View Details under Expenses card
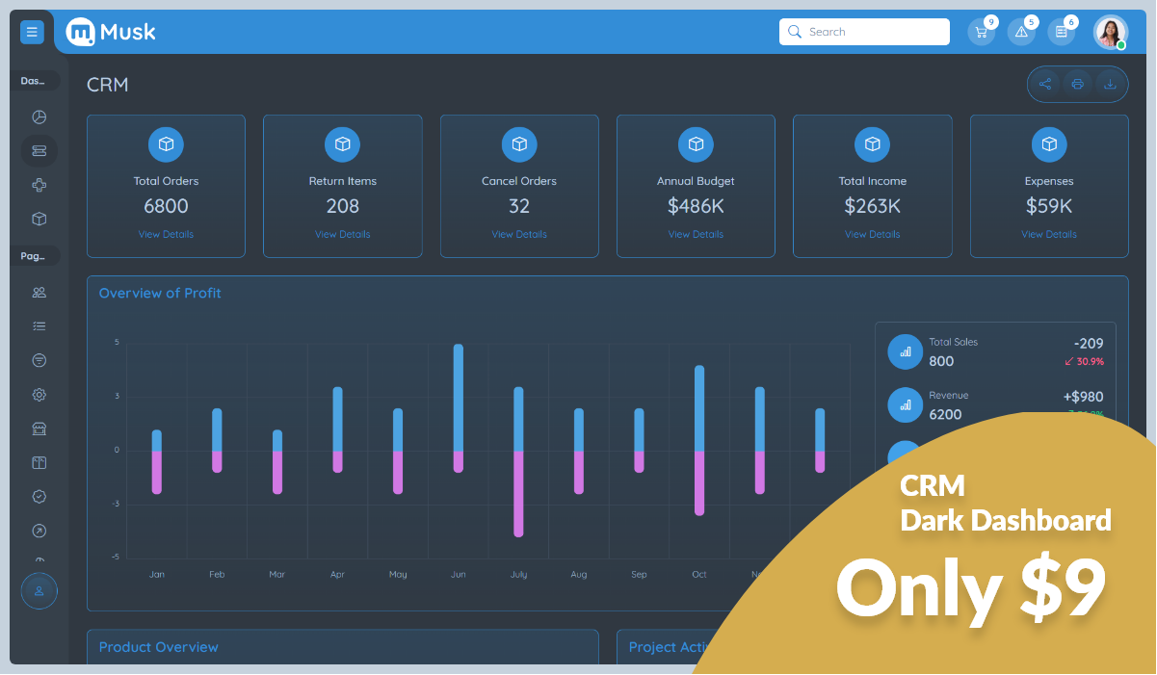The image size is (1157, 675). tap(1048, 234)
